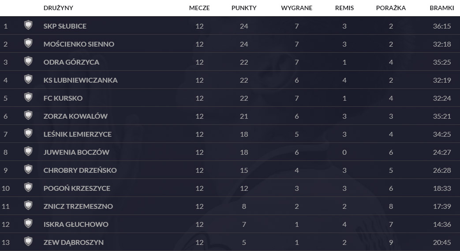460x251 pixels.
Task: Click the PORAŻKA column header
Action: 391,8
